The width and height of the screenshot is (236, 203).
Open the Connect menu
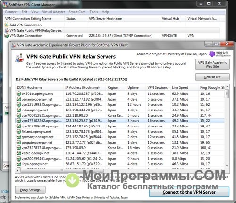(x=11, y=12)
